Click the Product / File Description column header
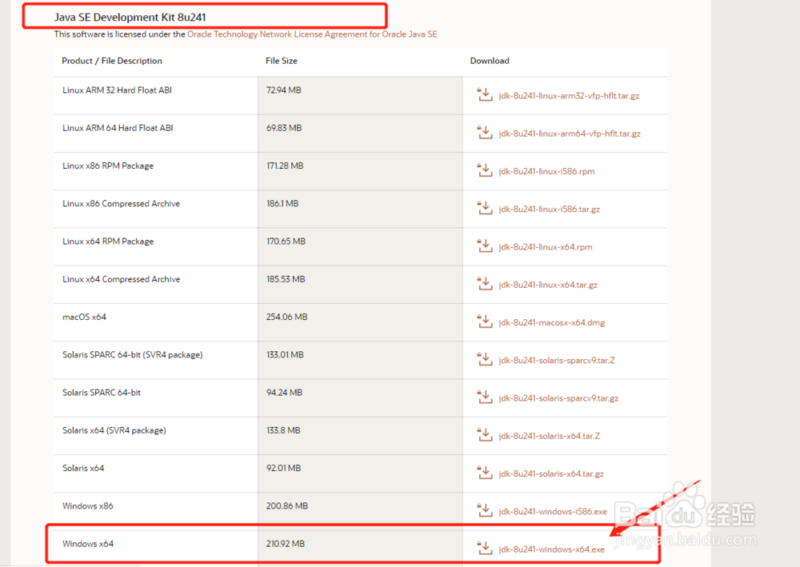Screen dimensions: 800x567 (x=112, y=61)
